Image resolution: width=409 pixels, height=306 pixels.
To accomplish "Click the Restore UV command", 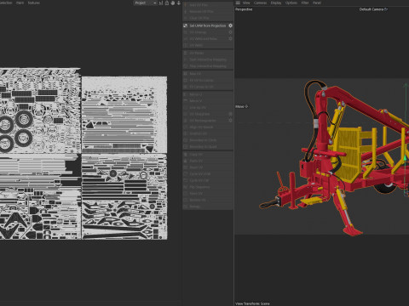I will tap(208, 200).
